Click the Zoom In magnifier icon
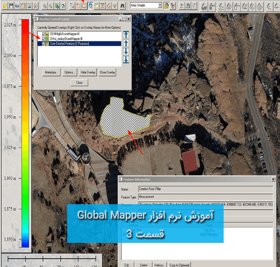 pyautogui.click(x=45, y=6)
